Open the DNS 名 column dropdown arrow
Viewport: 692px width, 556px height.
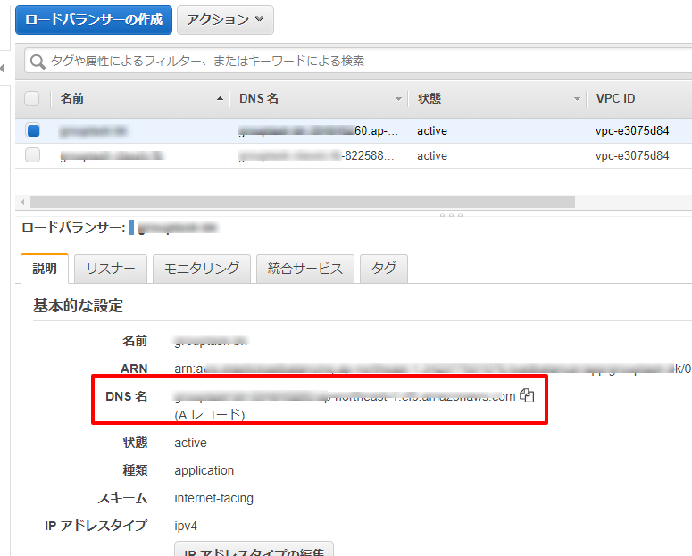[398, 99]
